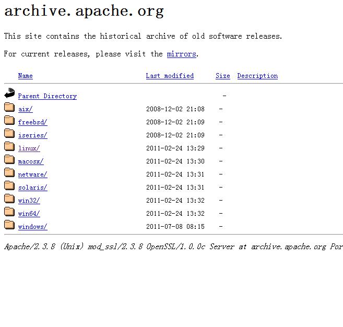This screenshot has width=343, height=327.
Task: Open the aix/ directory link
Action: [x=26, y=109]
